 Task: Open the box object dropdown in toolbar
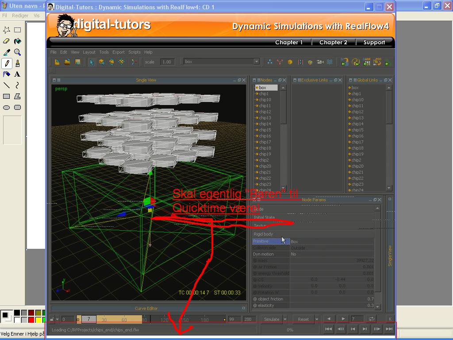coord(256,61)
